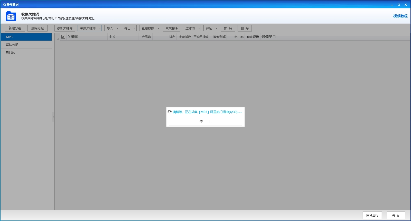The width and height of the screenshot is (411, 221).
Task: Click the 删 除 toolbar button
Action: click(x=245, y=28)
